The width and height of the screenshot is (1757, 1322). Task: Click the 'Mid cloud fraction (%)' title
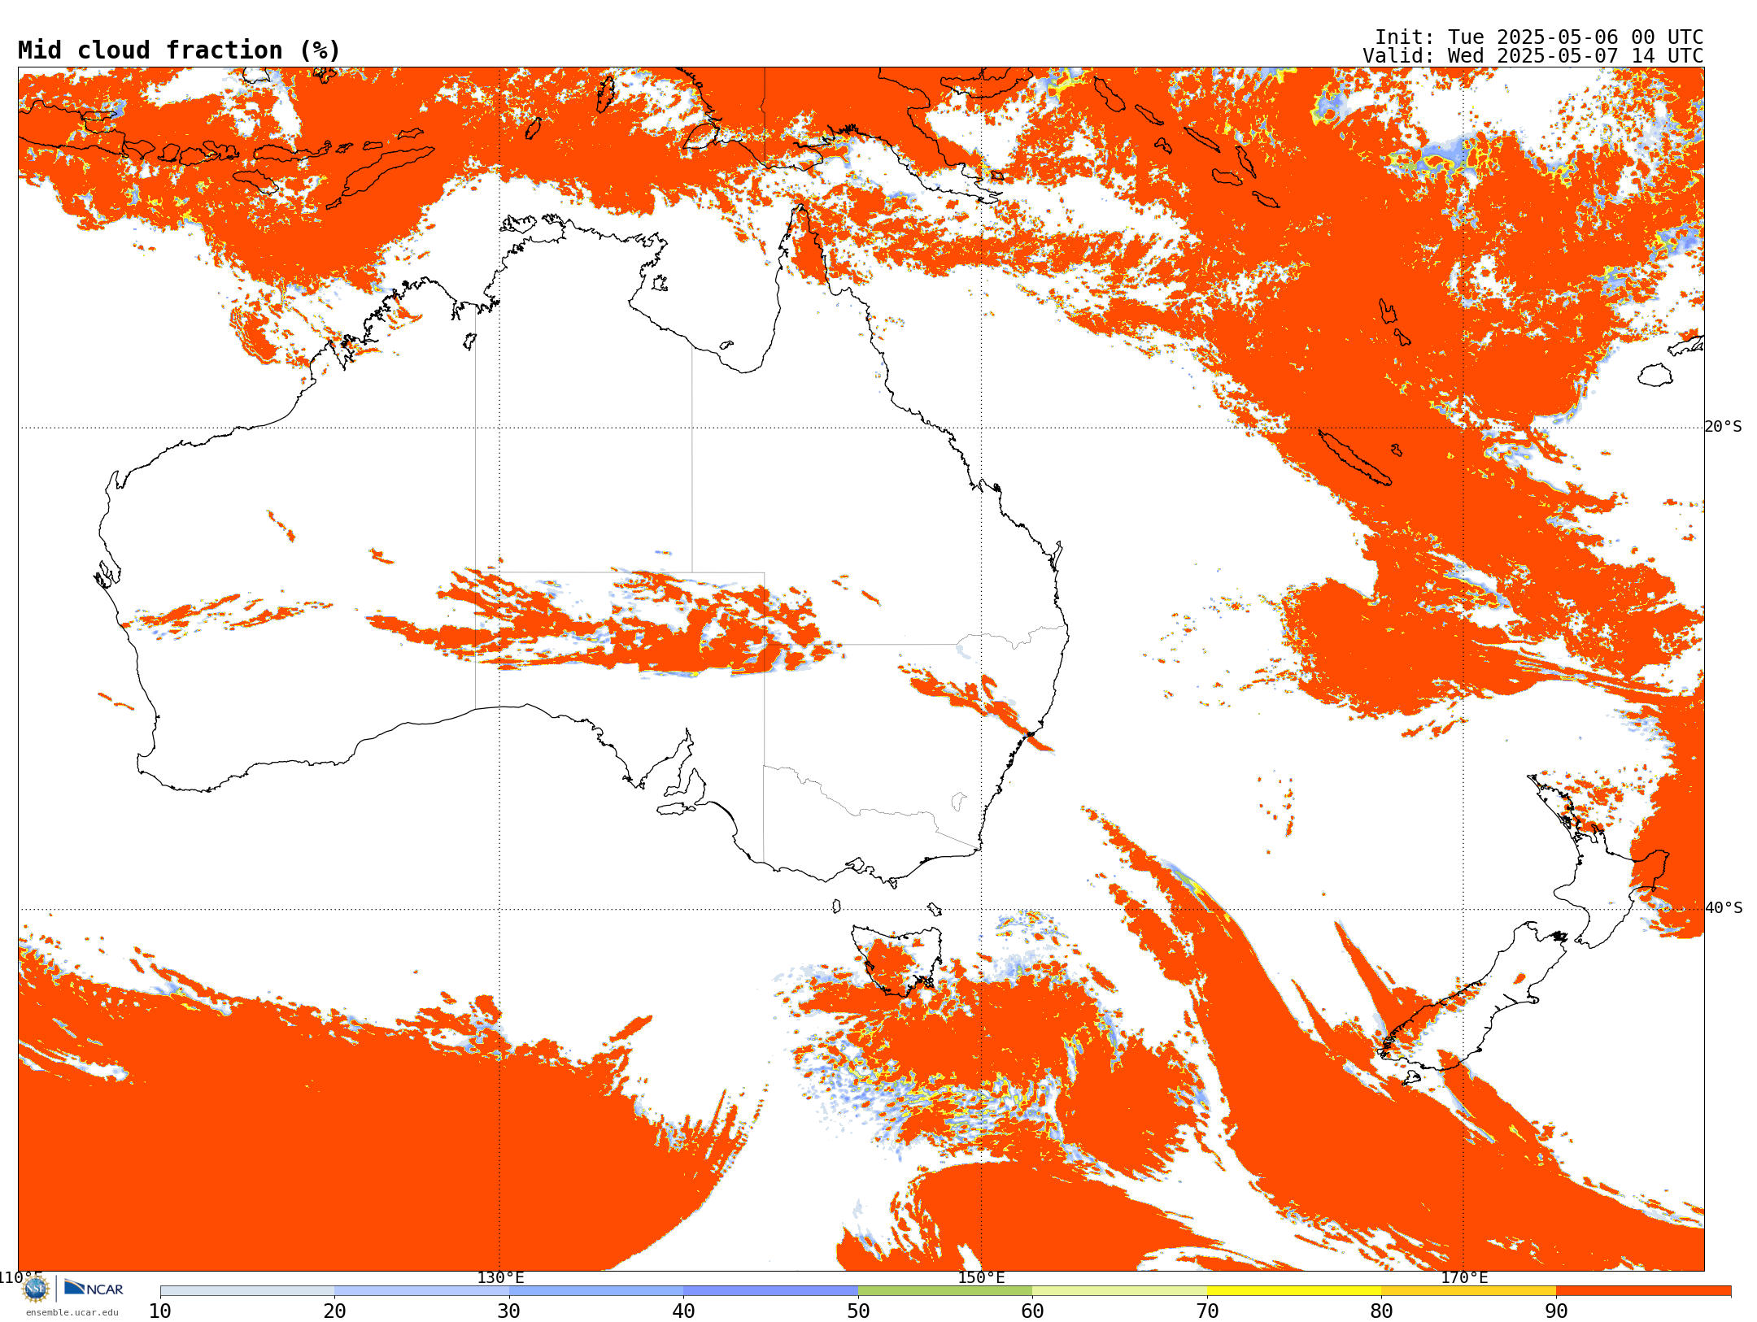pyautogui.click(x=179, y=50)
